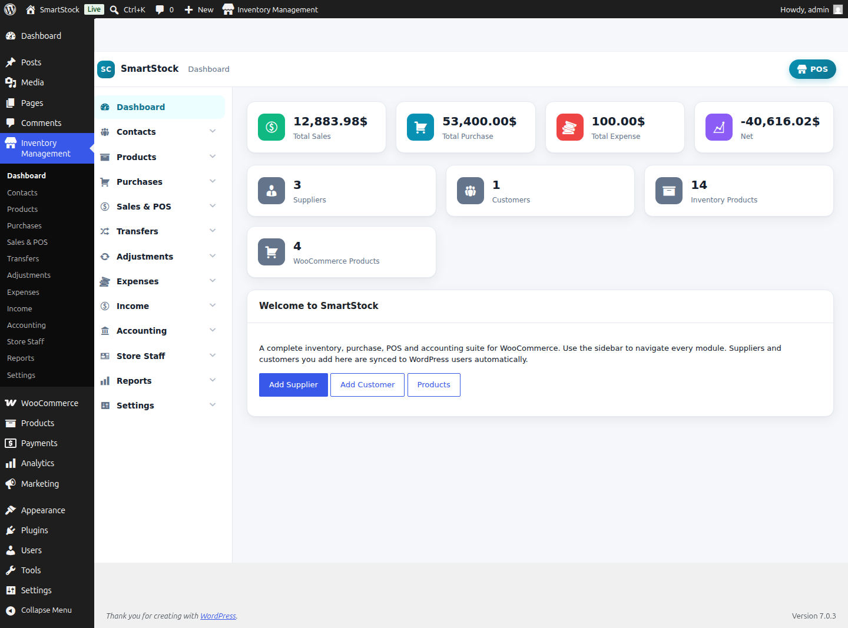The image size is (848, 628).
Task: Click the SC SmartStock logo badge
Action: point(106,69)
